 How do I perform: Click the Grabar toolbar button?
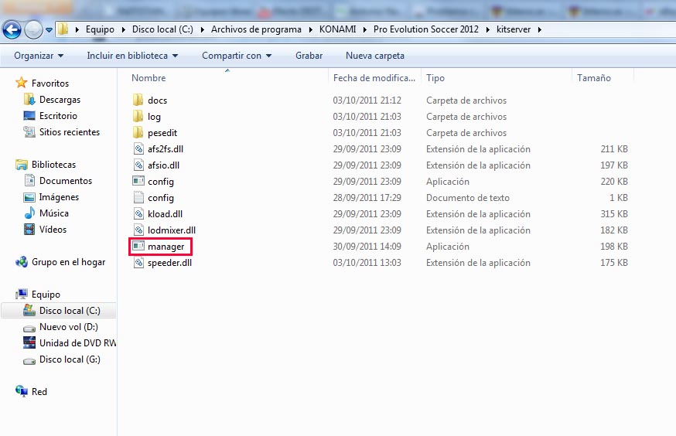309,56
